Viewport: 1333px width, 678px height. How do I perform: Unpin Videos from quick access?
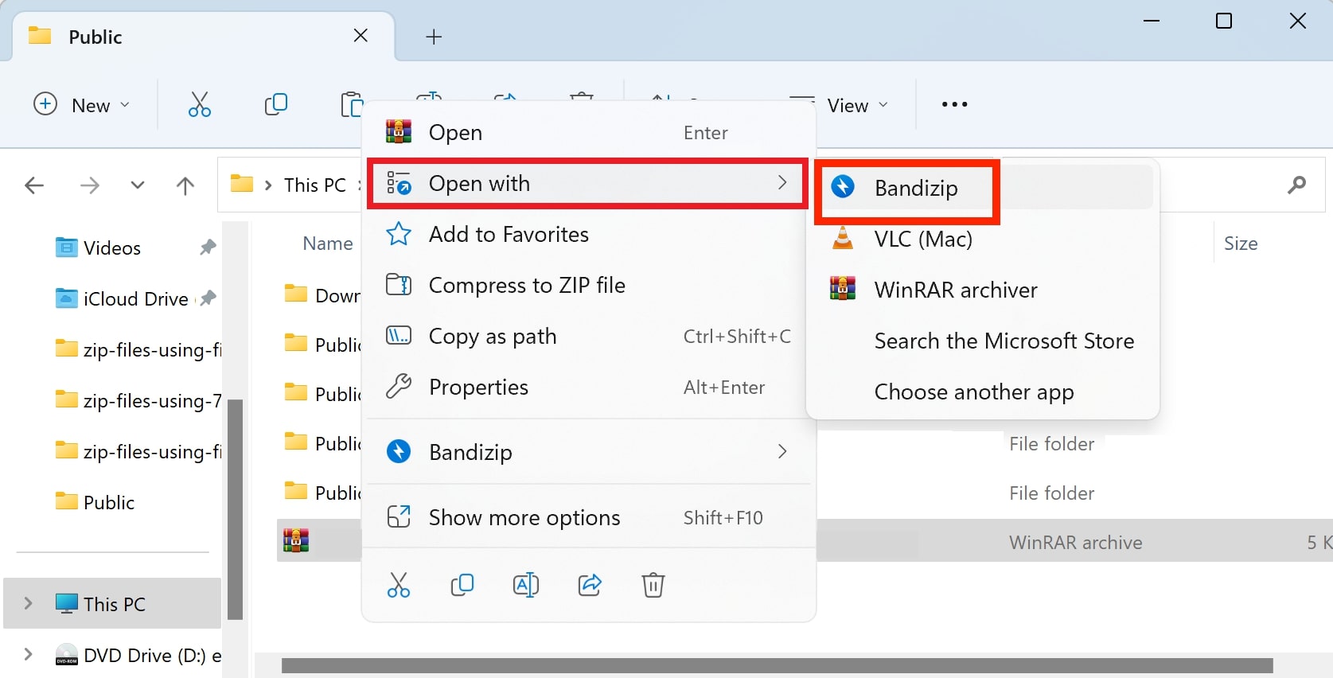point(208,247)
